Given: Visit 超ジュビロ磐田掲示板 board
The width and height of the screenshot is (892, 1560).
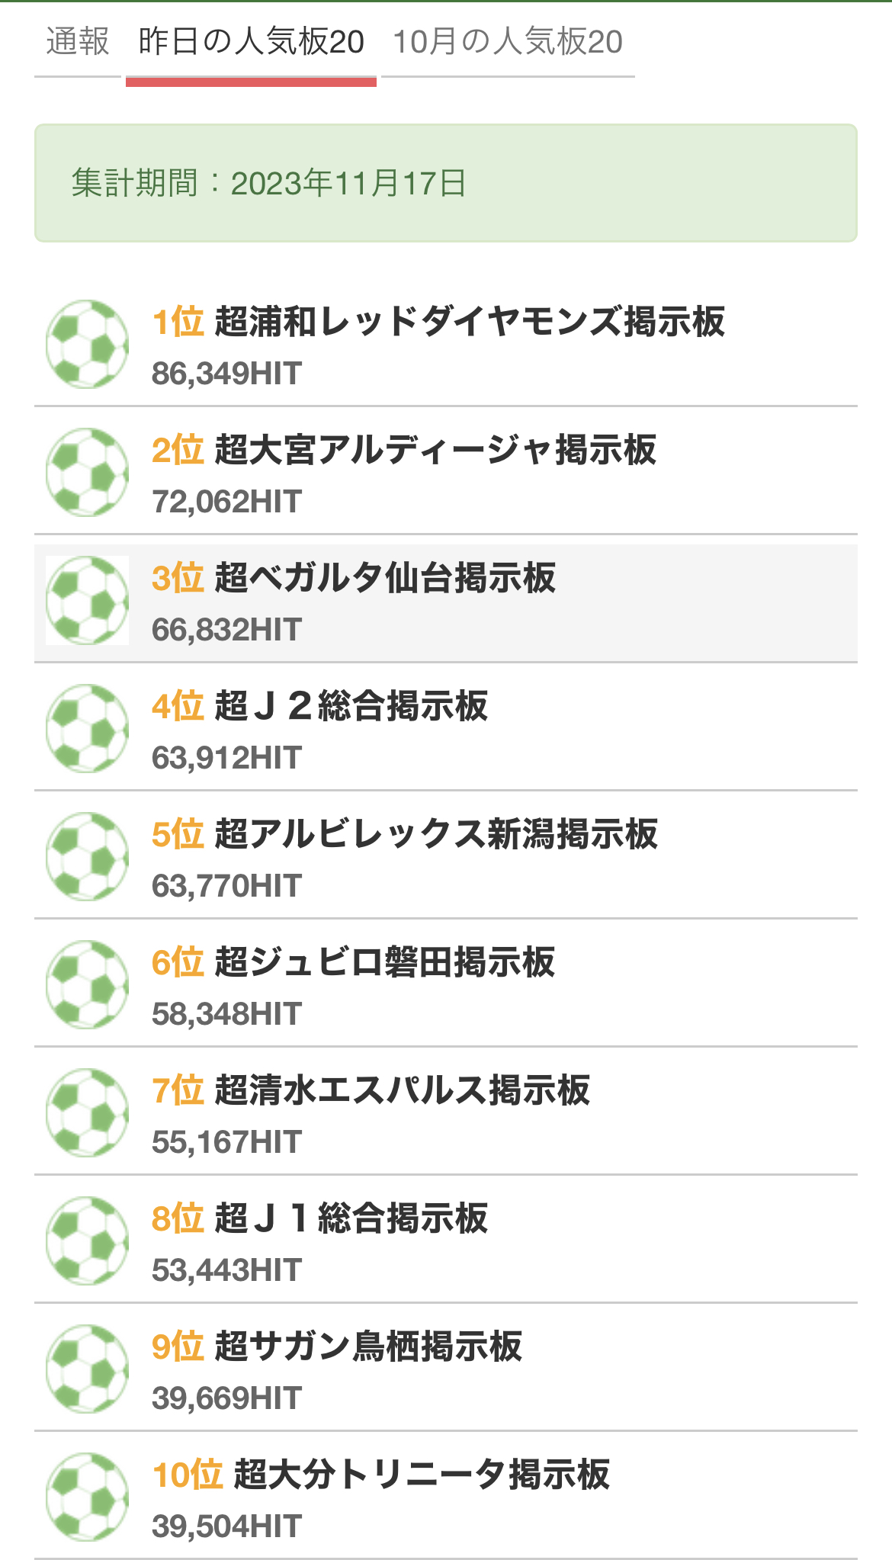Looking at the screenshot, I should (385, 962).
